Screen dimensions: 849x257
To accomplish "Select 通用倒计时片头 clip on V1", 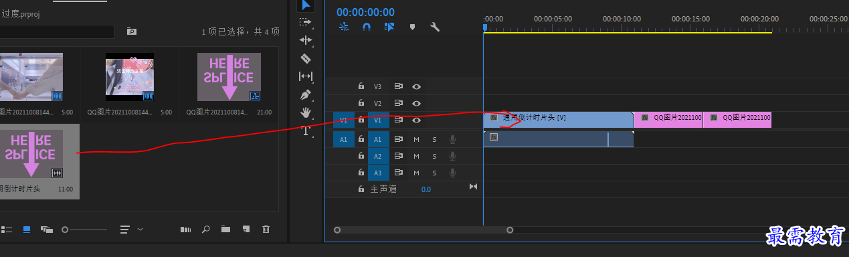I will (x=558, y=120).
